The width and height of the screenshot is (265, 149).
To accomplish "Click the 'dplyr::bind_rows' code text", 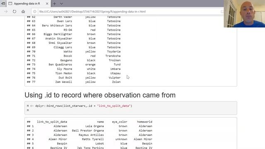I will coord(49,106).
